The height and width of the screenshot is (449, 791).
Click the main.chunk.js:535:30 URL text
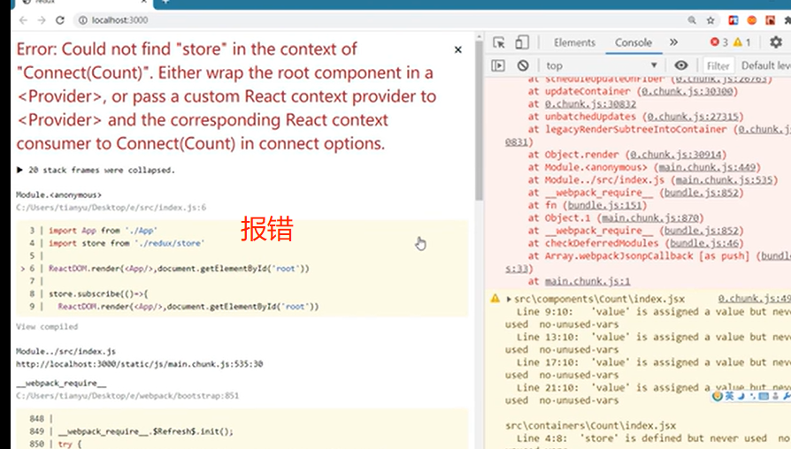click(139, 364)
